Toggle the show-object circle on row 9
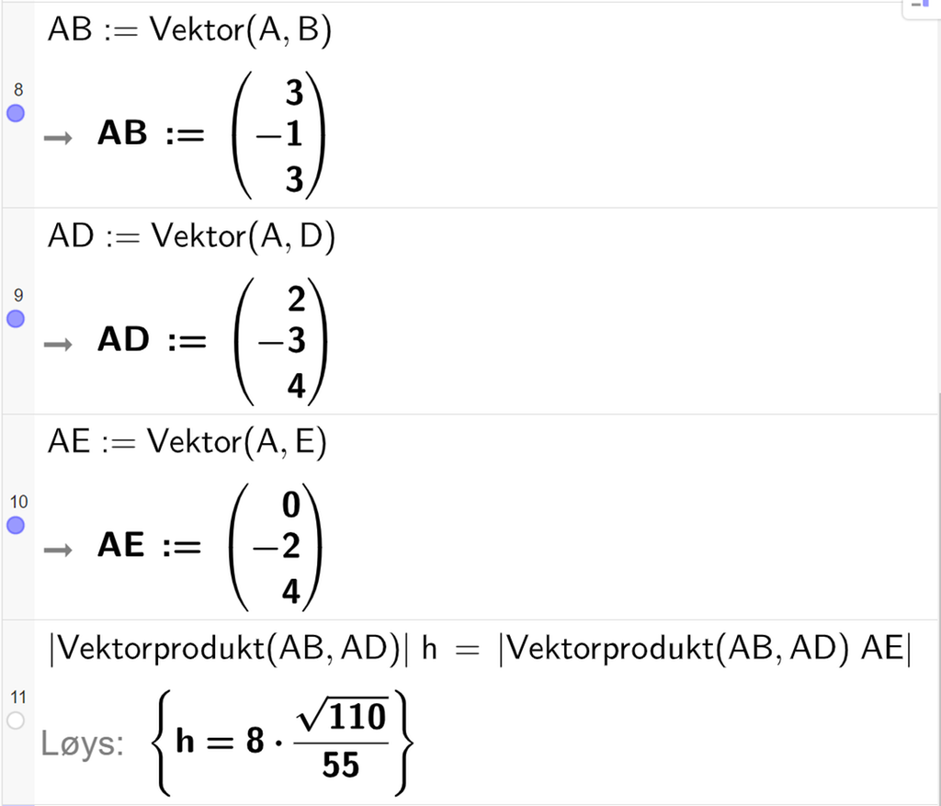Screen dimensions: 941x806 point(17,319)
